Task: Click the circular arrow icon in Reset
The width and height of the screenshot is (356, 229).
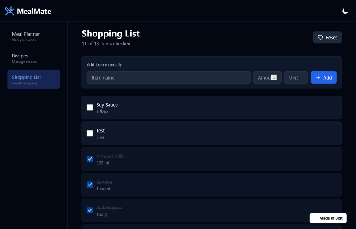Action: [x=320, y=37]
